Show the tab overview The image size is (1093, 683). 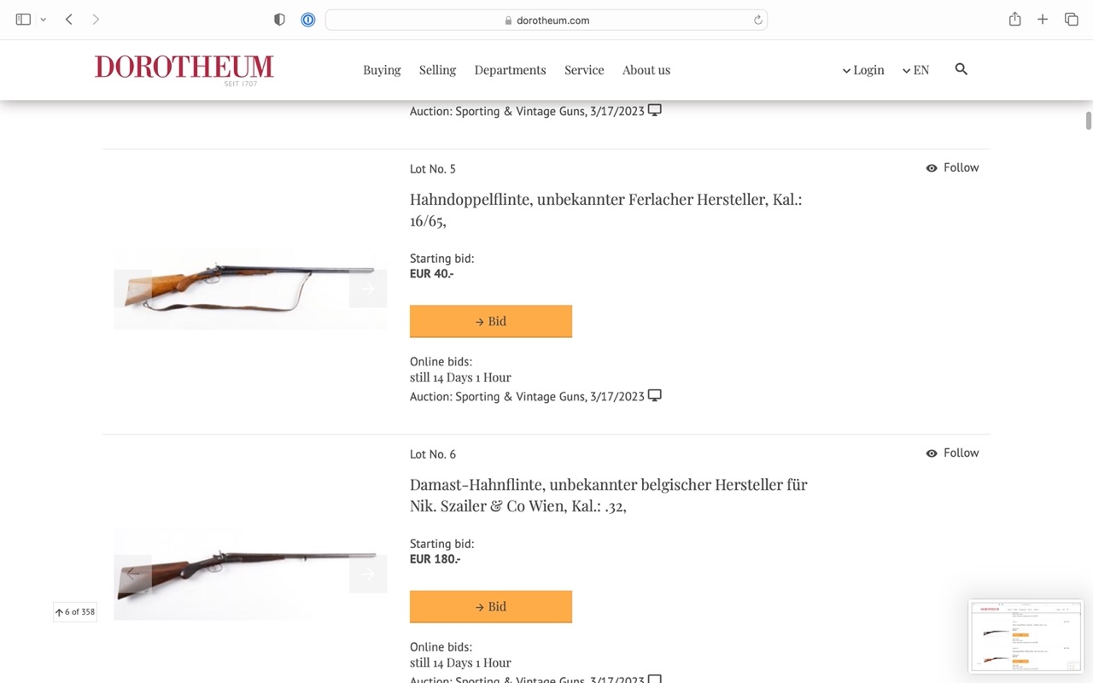1071,20
